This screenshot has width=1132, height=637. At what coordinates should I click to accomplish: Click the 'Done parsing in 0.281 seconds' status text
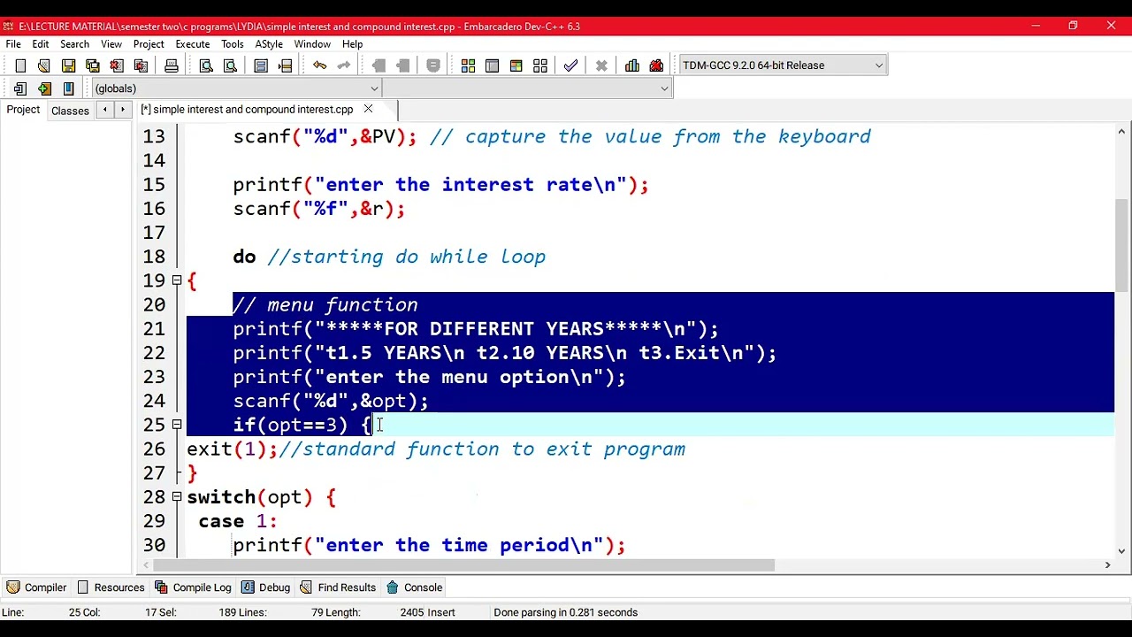tap(566, 612)
